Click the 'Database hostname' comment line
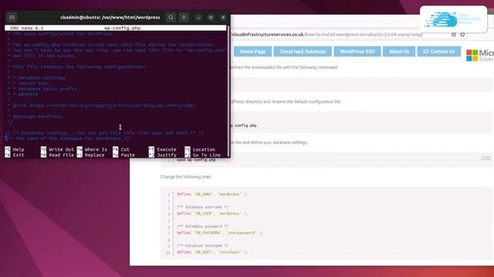The image size is (494, 277). pyautogui.click(x=202, y=245)
